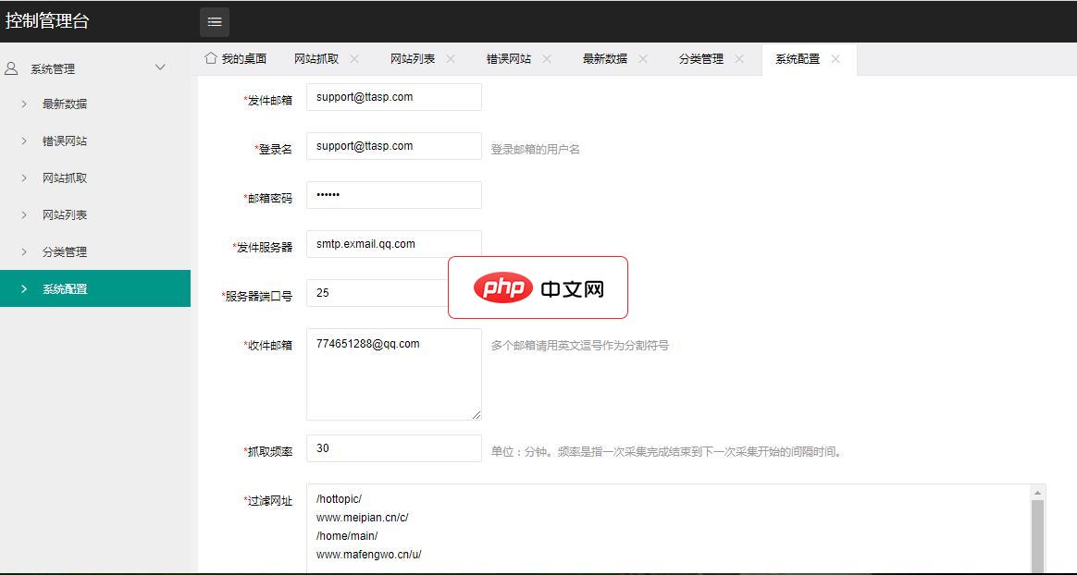The height and width of the screenshot is (575, 1077).
Task: Click the arrow icon before sidebar 网站列表
Action: 24,215
